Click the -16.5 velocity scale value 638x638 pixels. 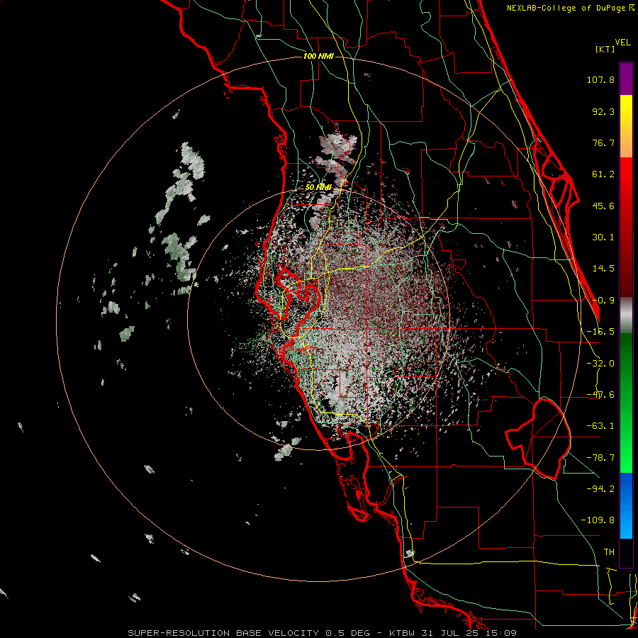tap(600, 332)
